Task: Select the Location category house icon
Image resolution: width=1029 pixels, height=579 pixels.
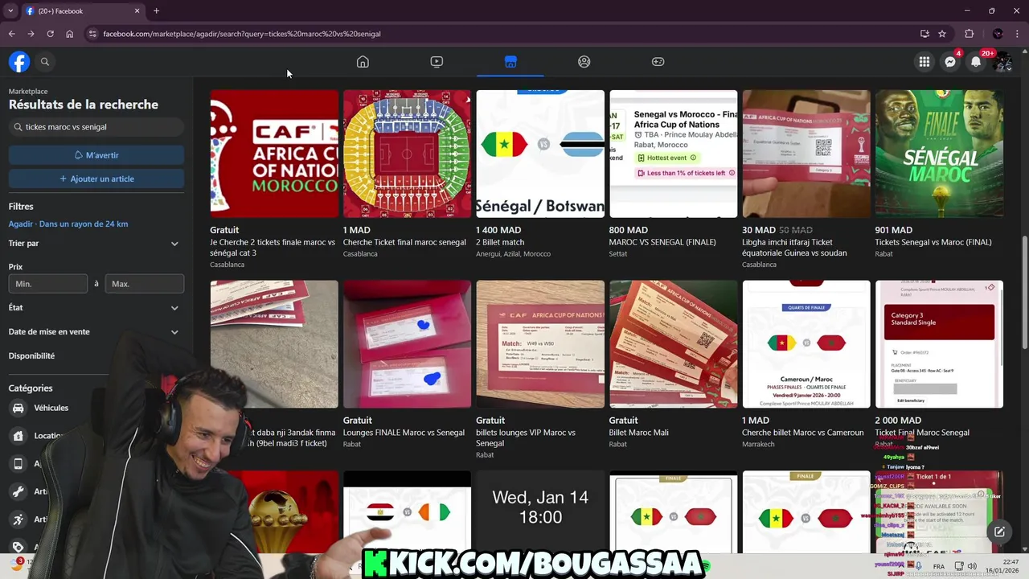Action: tap(18, 436)
